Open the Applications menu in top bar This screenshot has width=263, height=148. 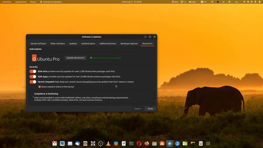click(21, 2)
